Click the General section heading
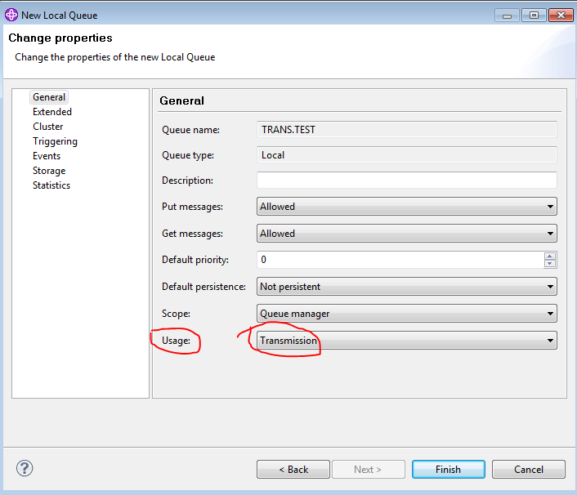The height and width of the screenshot is (495, 577). click(x=181, y=100)
